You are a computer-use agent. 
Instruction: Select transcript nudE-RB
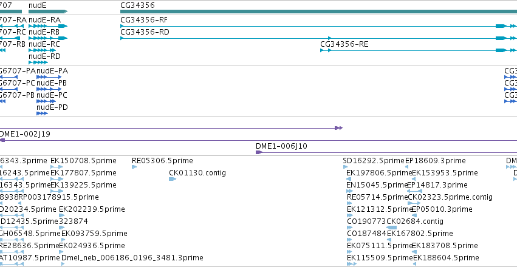click(x=48, y=38)
